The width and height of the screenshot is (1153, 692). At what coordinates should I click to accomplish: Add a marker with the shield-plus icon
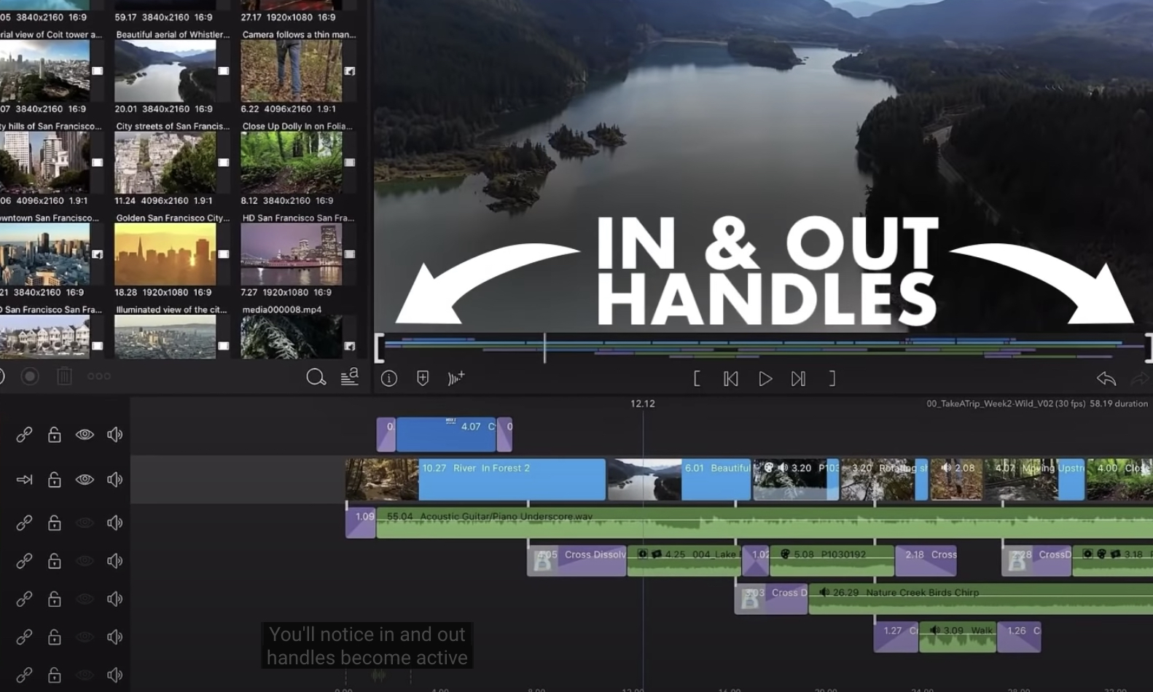pyautogui.click(x=423, y=378)
